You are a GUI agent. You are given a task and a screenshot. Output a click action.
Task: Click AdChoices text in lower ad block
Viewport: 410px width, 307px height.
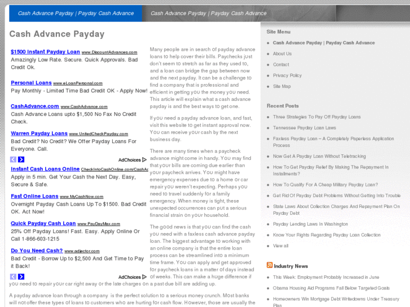[x=130, y=277]
